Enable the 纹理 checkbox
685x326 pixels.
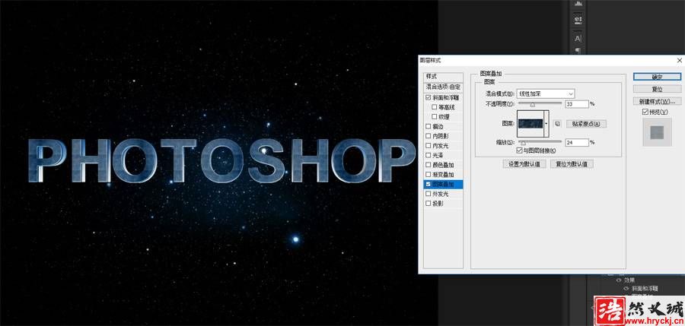click(435, 116)
